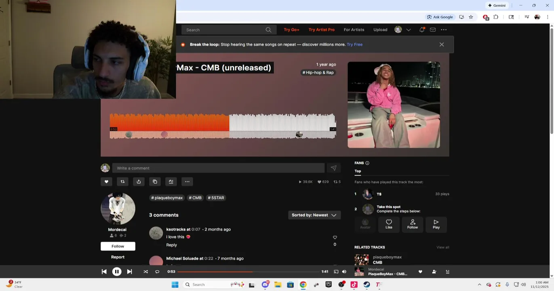The image size is (554, 291).
Task: Click the Follow step button in Fans panel
Action: [413, 224]
